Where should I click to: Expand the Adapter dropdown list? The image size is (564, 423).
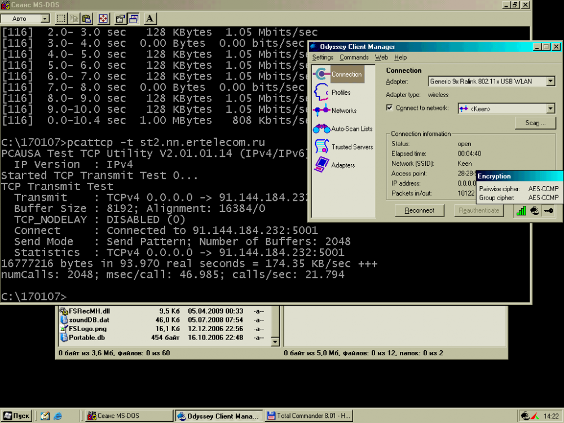550,82
